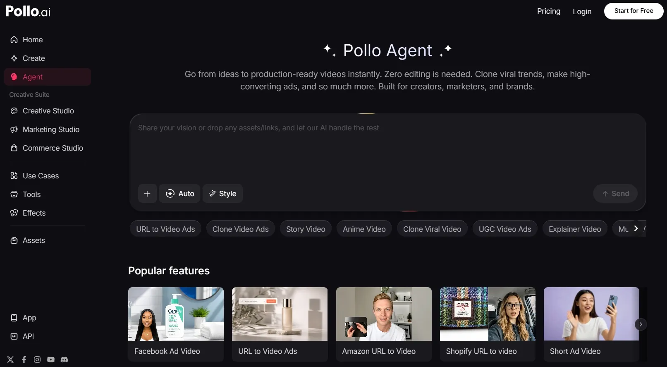Open the Shopify URL to video thumbnail
The width and height of the screenshot is (667, 367).
pyautogui.click(x=488, y=314)
